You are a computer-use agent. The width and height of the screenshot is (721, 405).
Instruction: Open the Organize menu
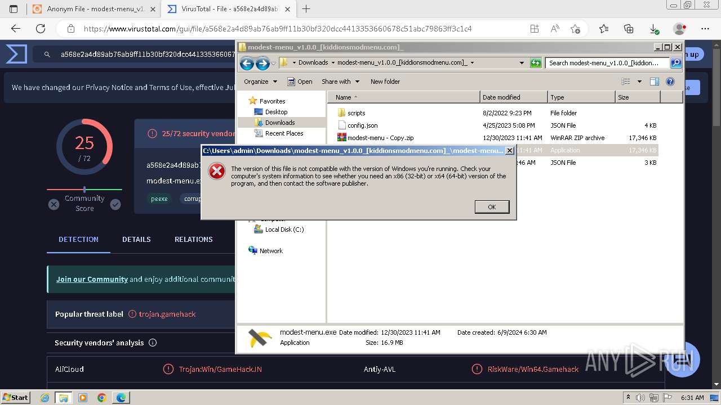click(260, 82)
